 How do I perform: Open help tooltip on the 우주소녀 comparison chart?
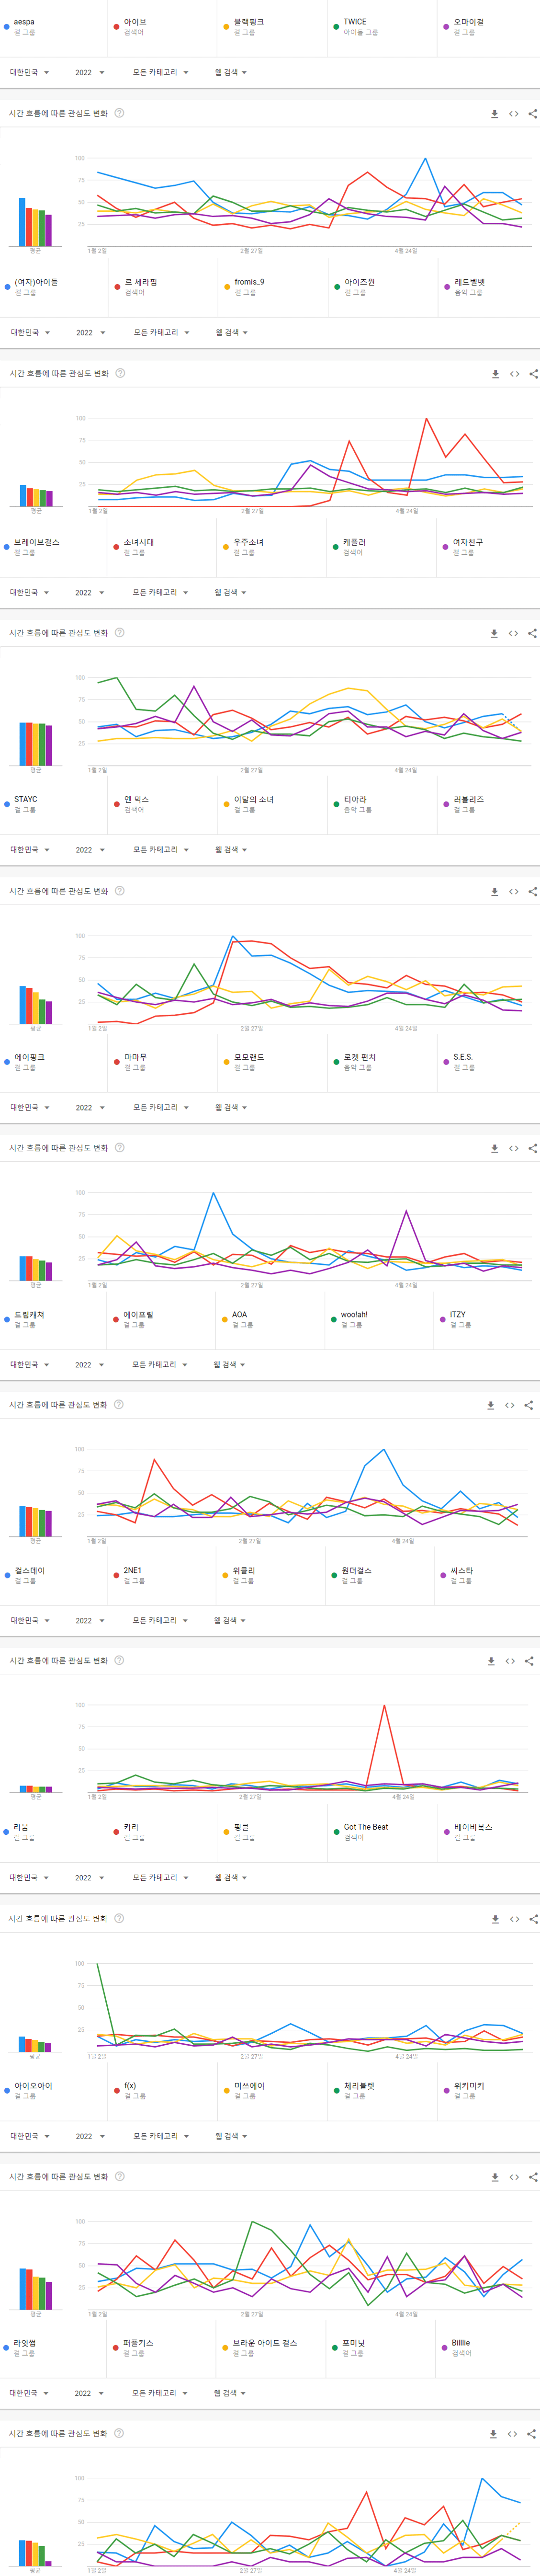[119, 633]
